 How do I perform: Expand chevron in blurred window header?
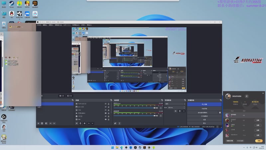22,27
